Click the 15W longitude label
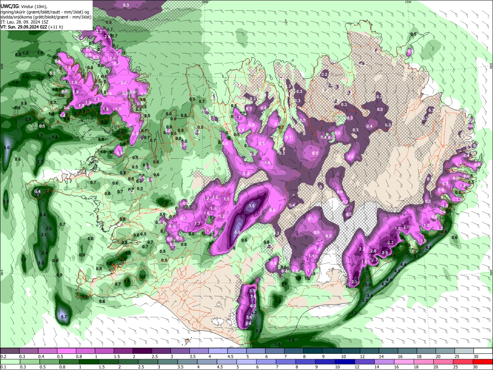The width and height of the screenshot is (493, 370). click(408, 2)
